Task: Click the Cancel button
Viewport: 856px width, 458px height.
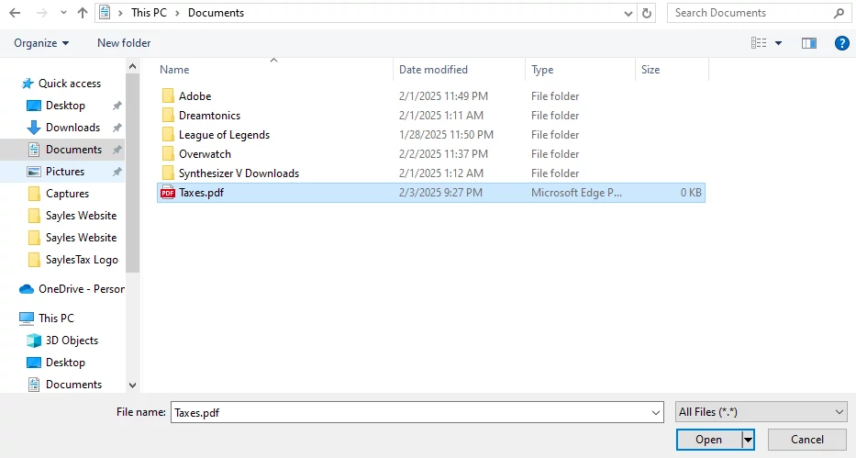Action: pyautogui.click(x=806, y=440)
